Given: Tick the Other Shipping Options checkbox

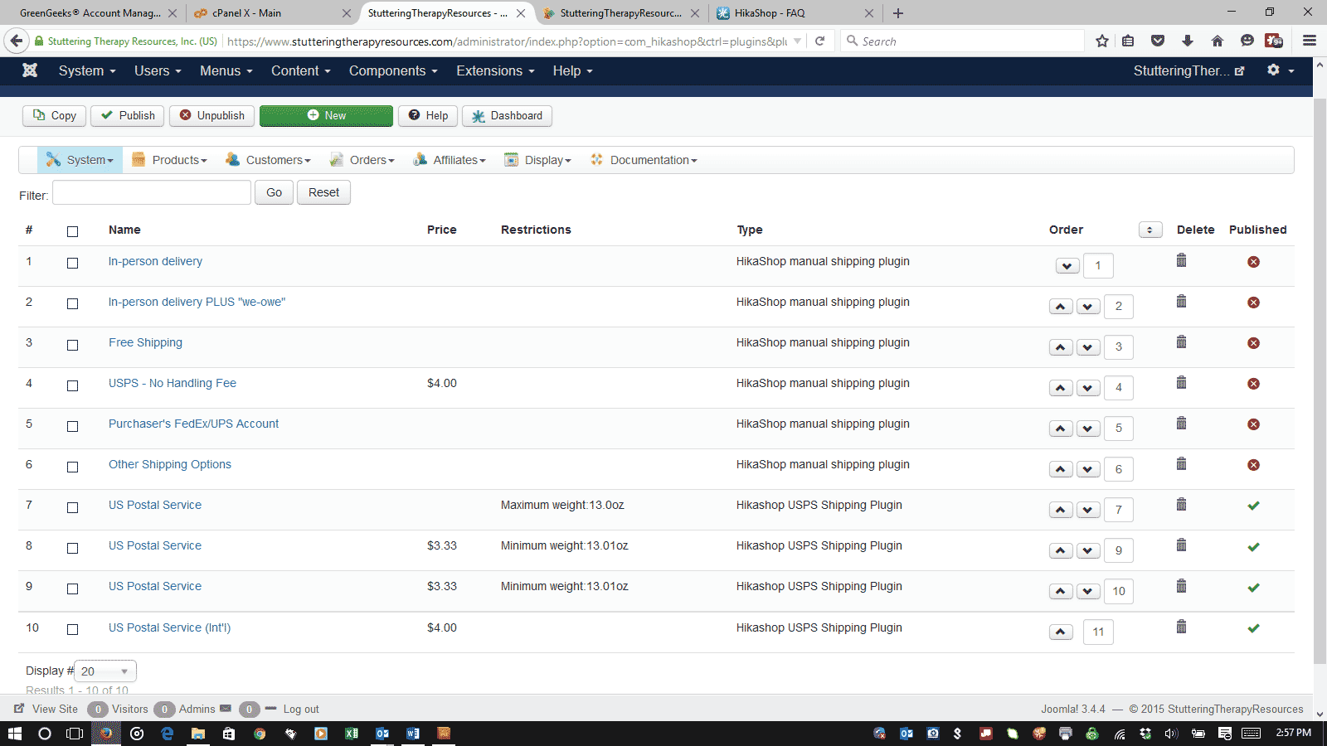Looking at the screenshot, I should 73,467.
